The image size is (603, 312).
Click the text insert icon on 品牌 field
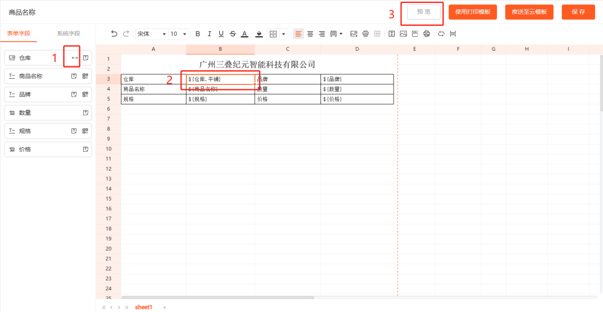pyautogui.click(x=74, y=94)
